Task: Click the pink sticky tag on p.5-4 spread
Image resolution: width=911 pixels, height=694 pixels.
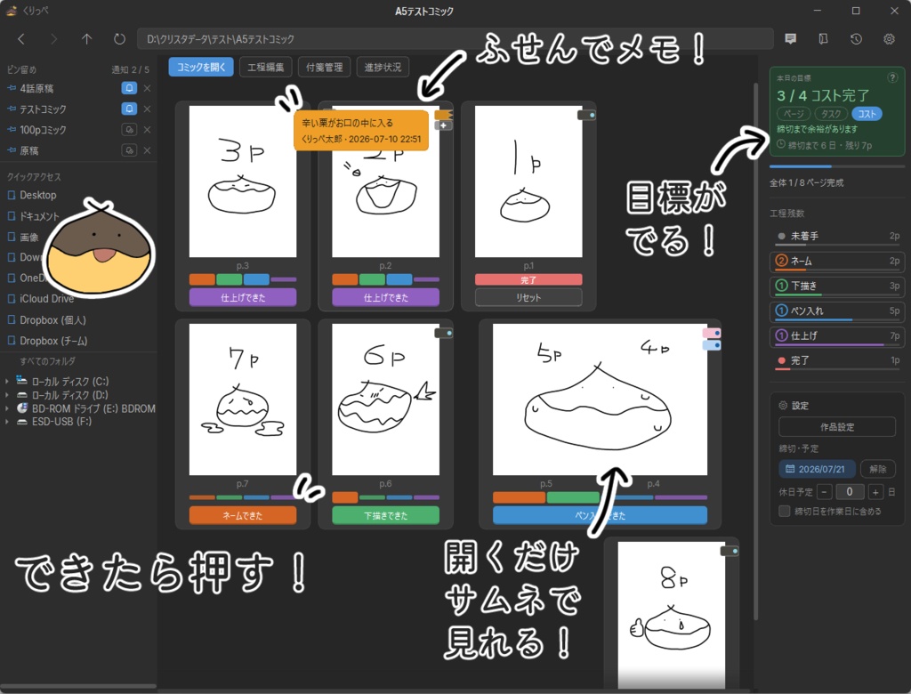Action: tap(712, 333)
